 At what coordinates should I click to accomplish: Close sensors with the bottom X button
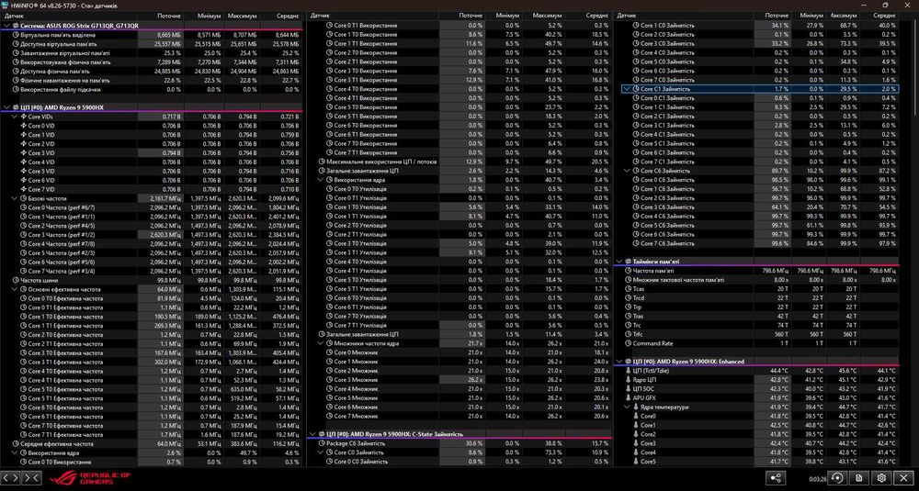coord(904,479)
